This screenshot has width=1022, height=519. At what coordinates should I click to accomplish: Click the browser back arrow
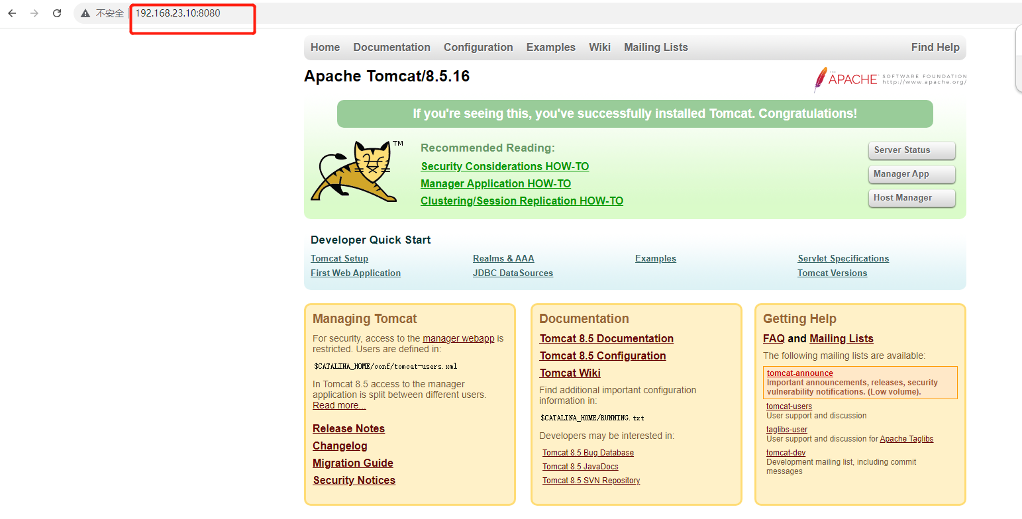pos(12,13)
